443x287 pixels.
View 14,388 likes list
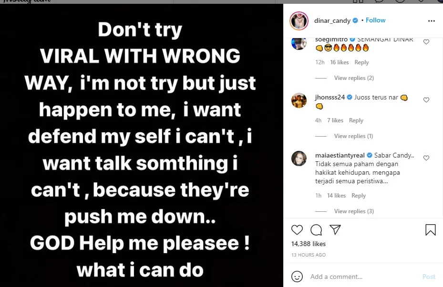[309, 244]
